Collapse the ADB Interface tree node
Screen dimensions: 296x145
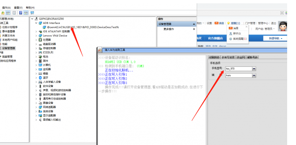pyautogui.click(x=36, y=23)
